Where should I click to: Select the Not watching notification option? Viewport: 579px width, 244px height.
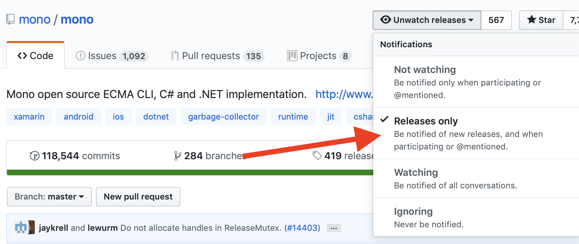click(x=476, y=82)
